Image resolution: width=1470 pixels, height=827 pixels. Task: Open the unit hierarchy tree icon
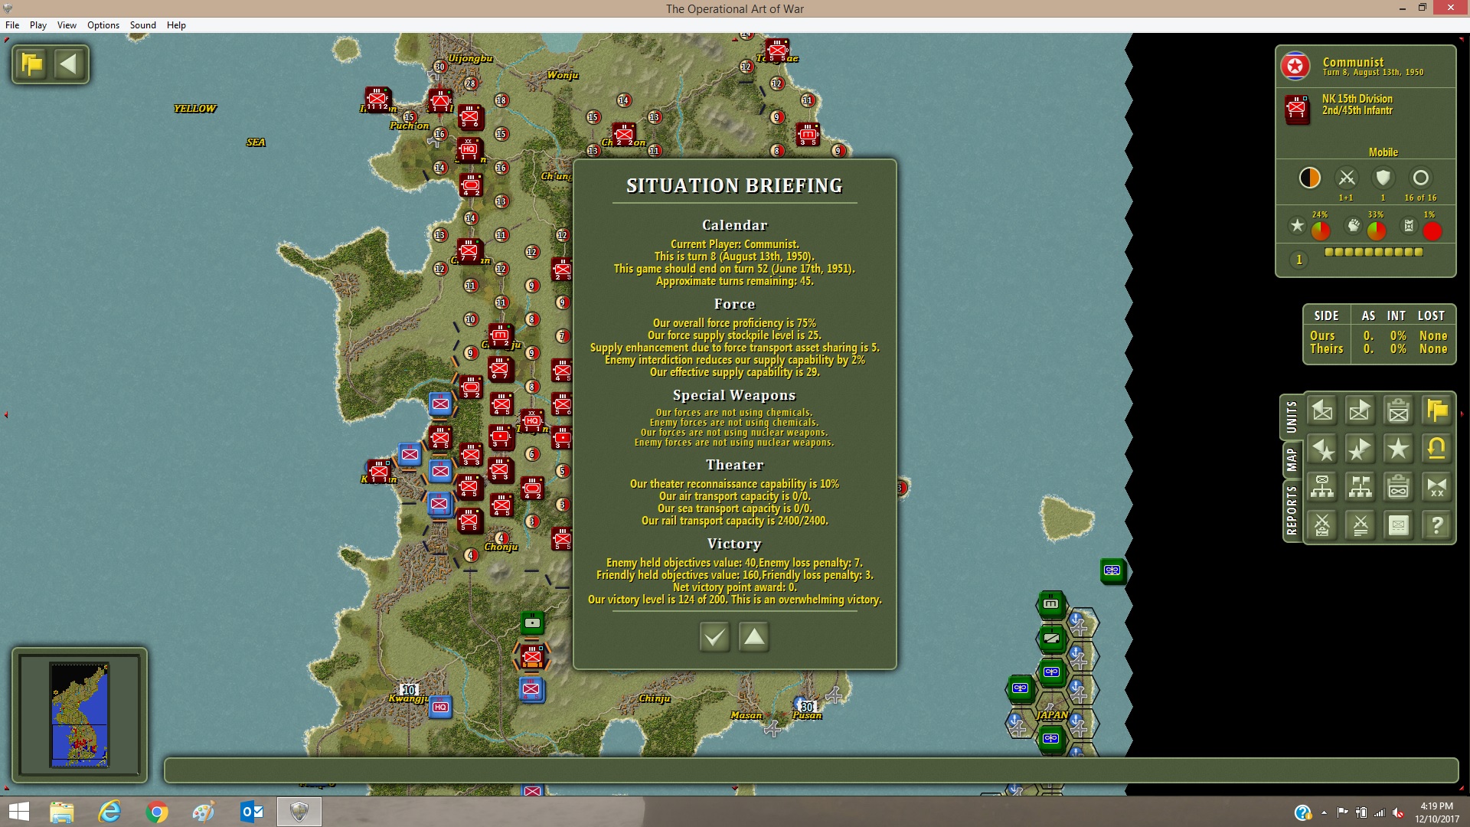click(x=1322, y=487)
